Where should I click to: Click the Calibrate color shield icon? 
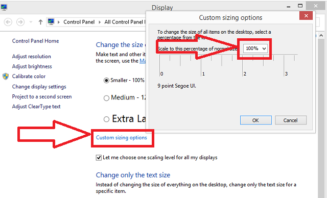pos(6,77)
